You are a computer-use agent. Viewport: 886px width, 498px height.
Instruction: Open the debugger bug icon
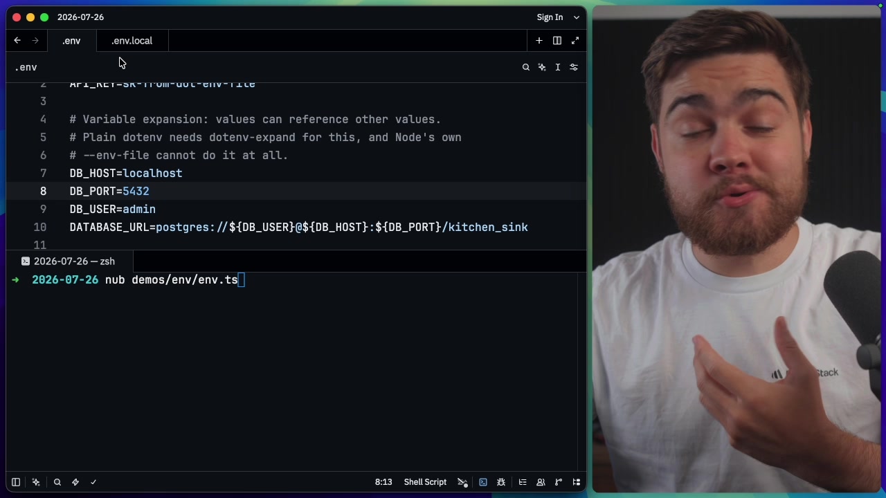point(501,482)
